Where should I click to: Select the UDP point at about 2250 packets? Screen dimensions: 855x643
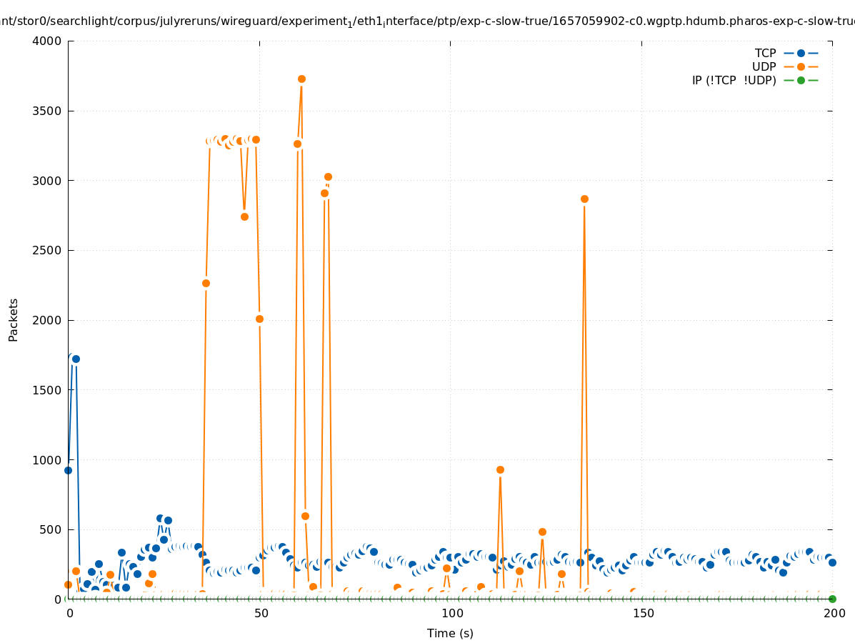click(x=206, y=283)
